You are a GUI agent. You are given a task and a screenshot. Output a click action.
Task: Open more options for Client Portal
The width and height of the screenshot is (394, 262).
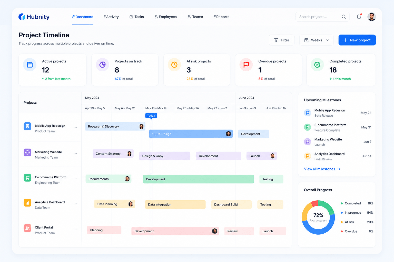tap(75, 229)
